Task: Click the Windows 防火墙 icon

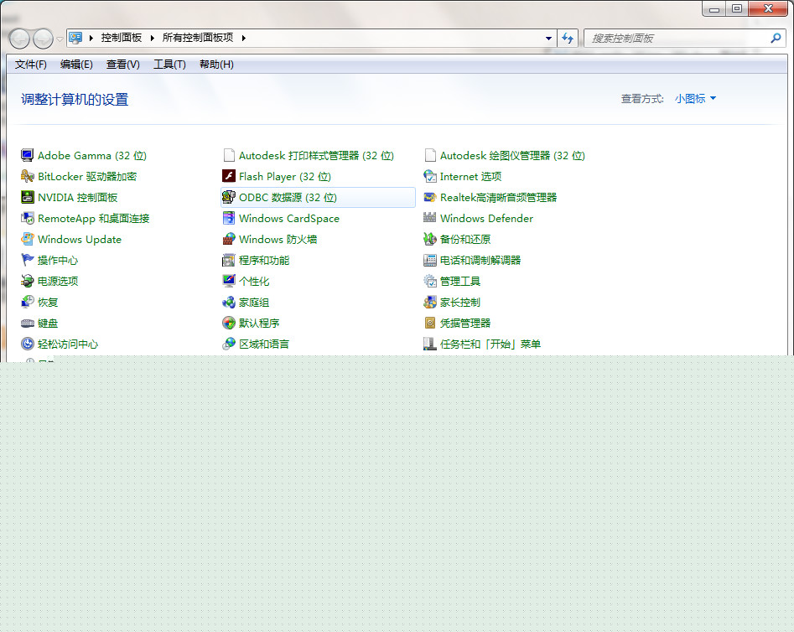Action: [x=229, y=239]
